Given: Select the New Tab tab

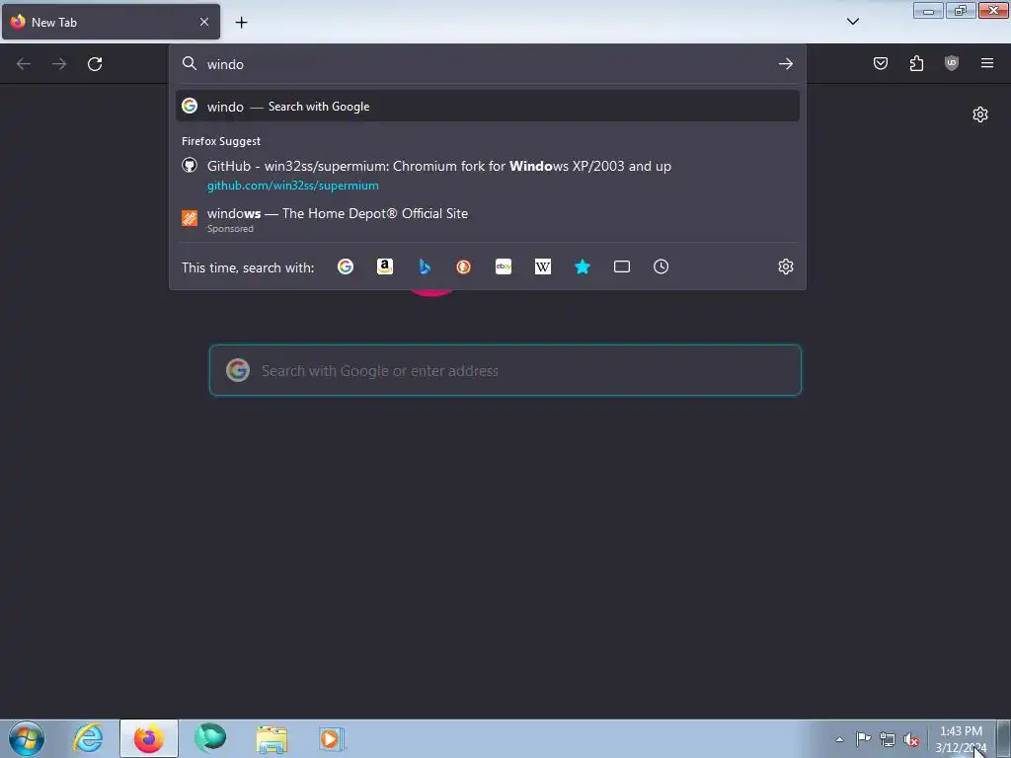Looking at the screenshot, I should [111, 22].
